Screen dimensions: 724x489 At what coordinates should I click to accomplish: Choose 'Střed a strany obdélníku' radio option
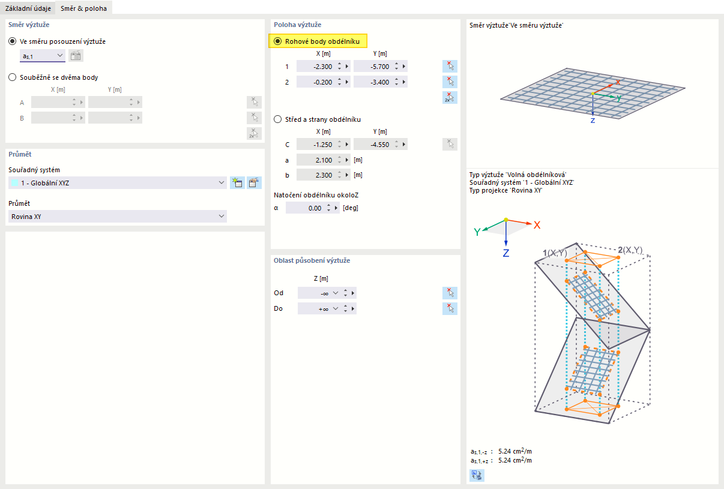pyautogui.click(x=277, y=119)
